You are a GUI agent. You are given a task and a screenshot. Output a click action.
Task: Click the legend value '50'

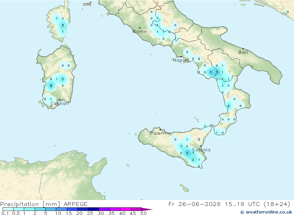point(144,213)
